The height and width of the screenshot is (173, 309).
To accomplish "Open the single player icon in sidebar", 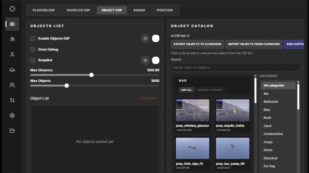I will click(x=12, y=54).
